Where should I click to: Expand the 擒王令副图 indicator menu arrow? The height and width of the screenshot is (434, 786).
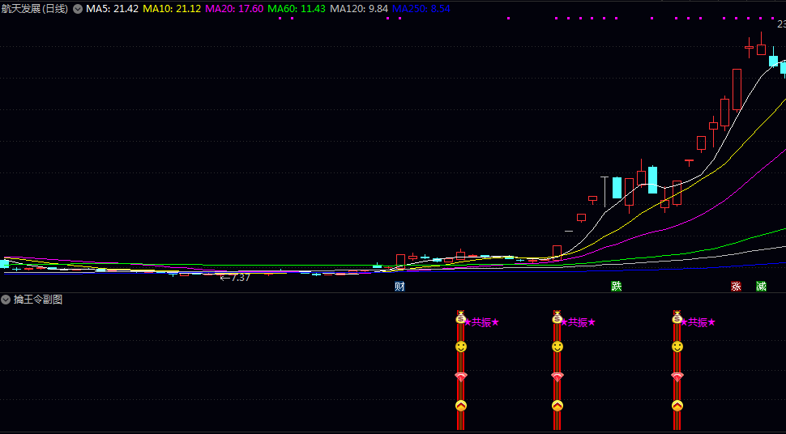[6, 300]
